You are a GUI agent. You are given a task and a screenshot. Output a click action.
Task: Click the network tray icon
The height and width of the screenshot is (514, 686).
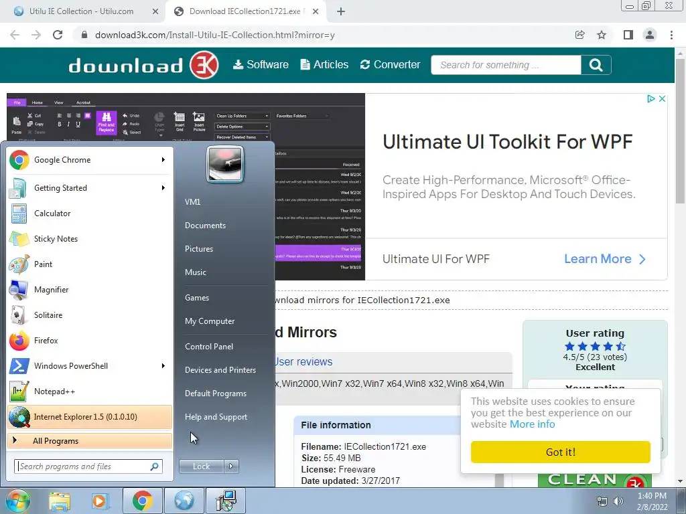pos(602,501)
